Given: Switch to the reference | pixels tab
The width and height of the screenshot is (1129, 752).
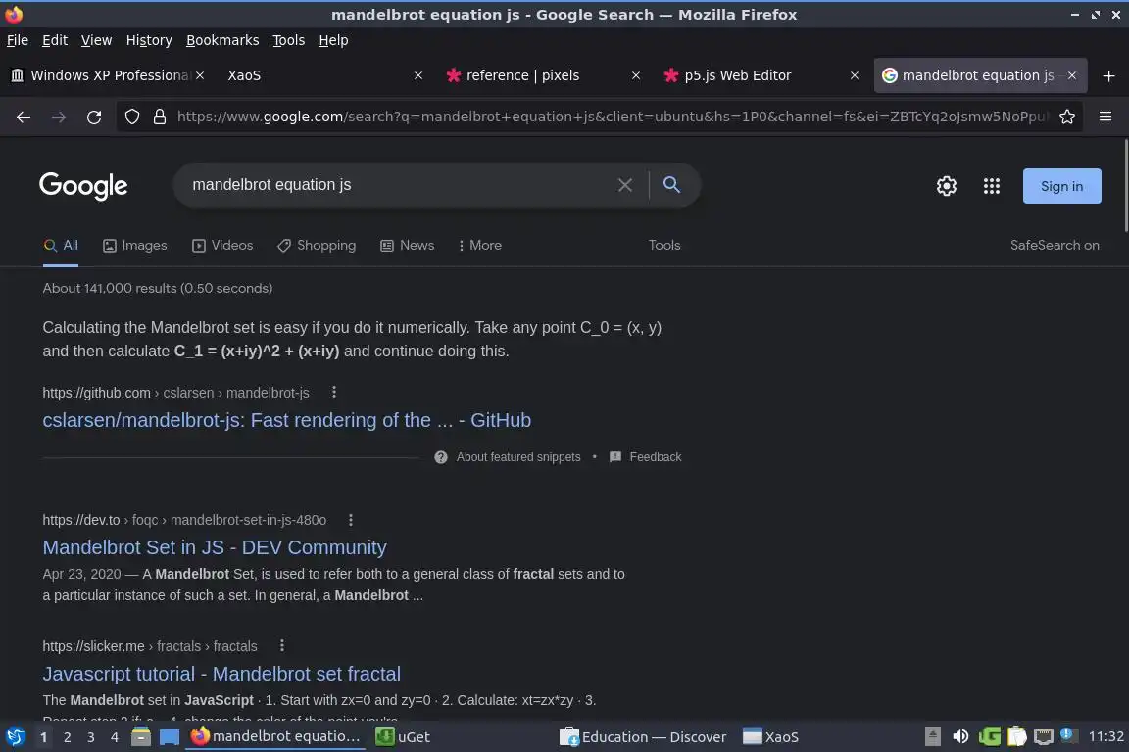Looking at the screenshot, I should tap(544, 75).
